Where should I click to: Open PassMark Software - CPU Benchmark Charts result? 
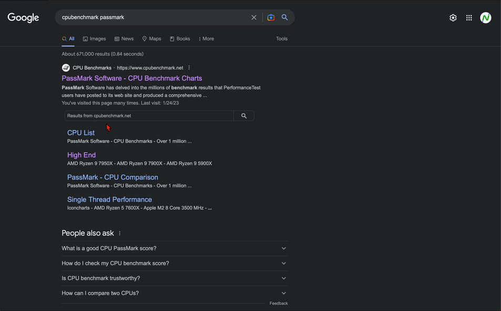click(x=132, y=78)
